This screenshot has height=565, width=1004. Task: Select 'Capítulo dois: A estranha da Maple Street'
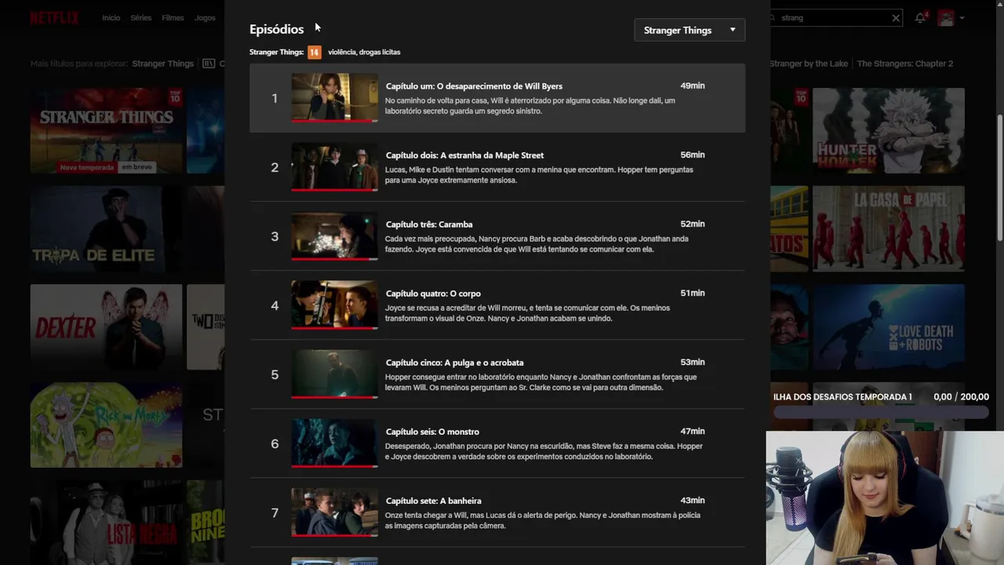(x=464, y=155)
